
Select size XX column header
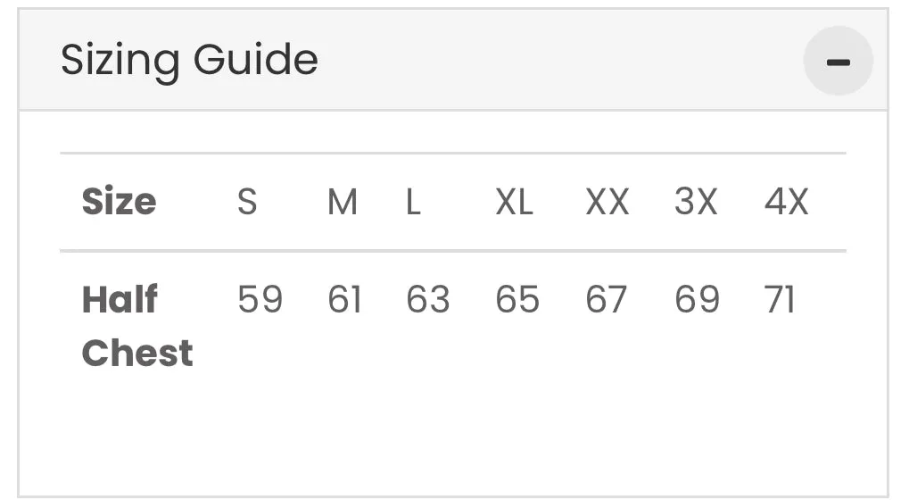point(607,203)
